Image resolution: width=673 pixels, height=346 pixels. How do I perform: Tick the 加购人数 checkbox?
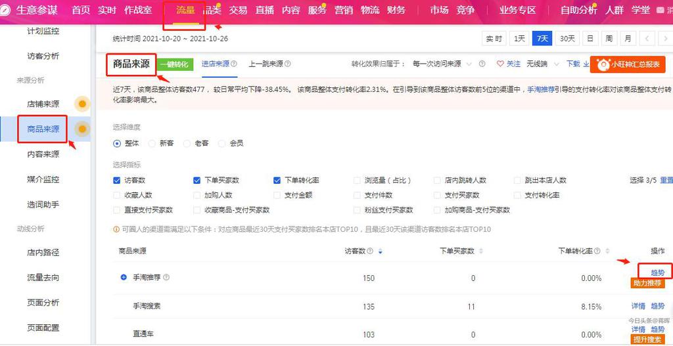click(197, 195)
